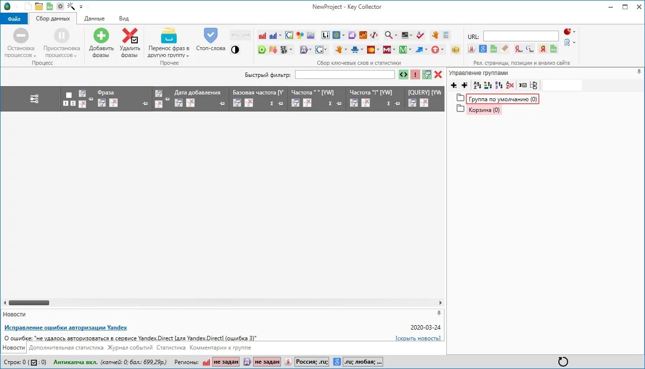Click the yellow box package icon
The image size is (645, 369).
point(455,50)
